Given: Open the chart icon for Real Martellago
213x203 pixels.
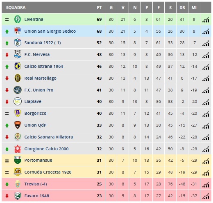Looking at the screenshot, I should (206, 78).
